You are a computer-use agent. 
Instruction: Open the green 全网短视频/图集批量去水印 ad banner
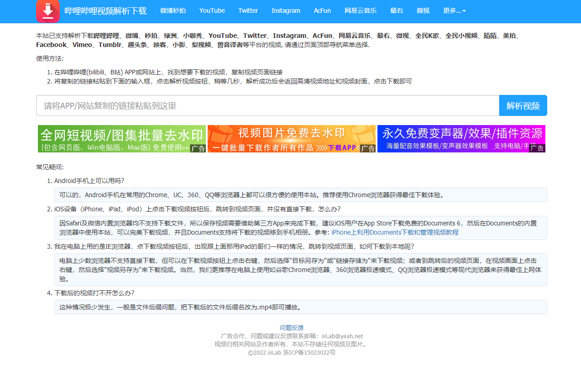pos(122,139)
